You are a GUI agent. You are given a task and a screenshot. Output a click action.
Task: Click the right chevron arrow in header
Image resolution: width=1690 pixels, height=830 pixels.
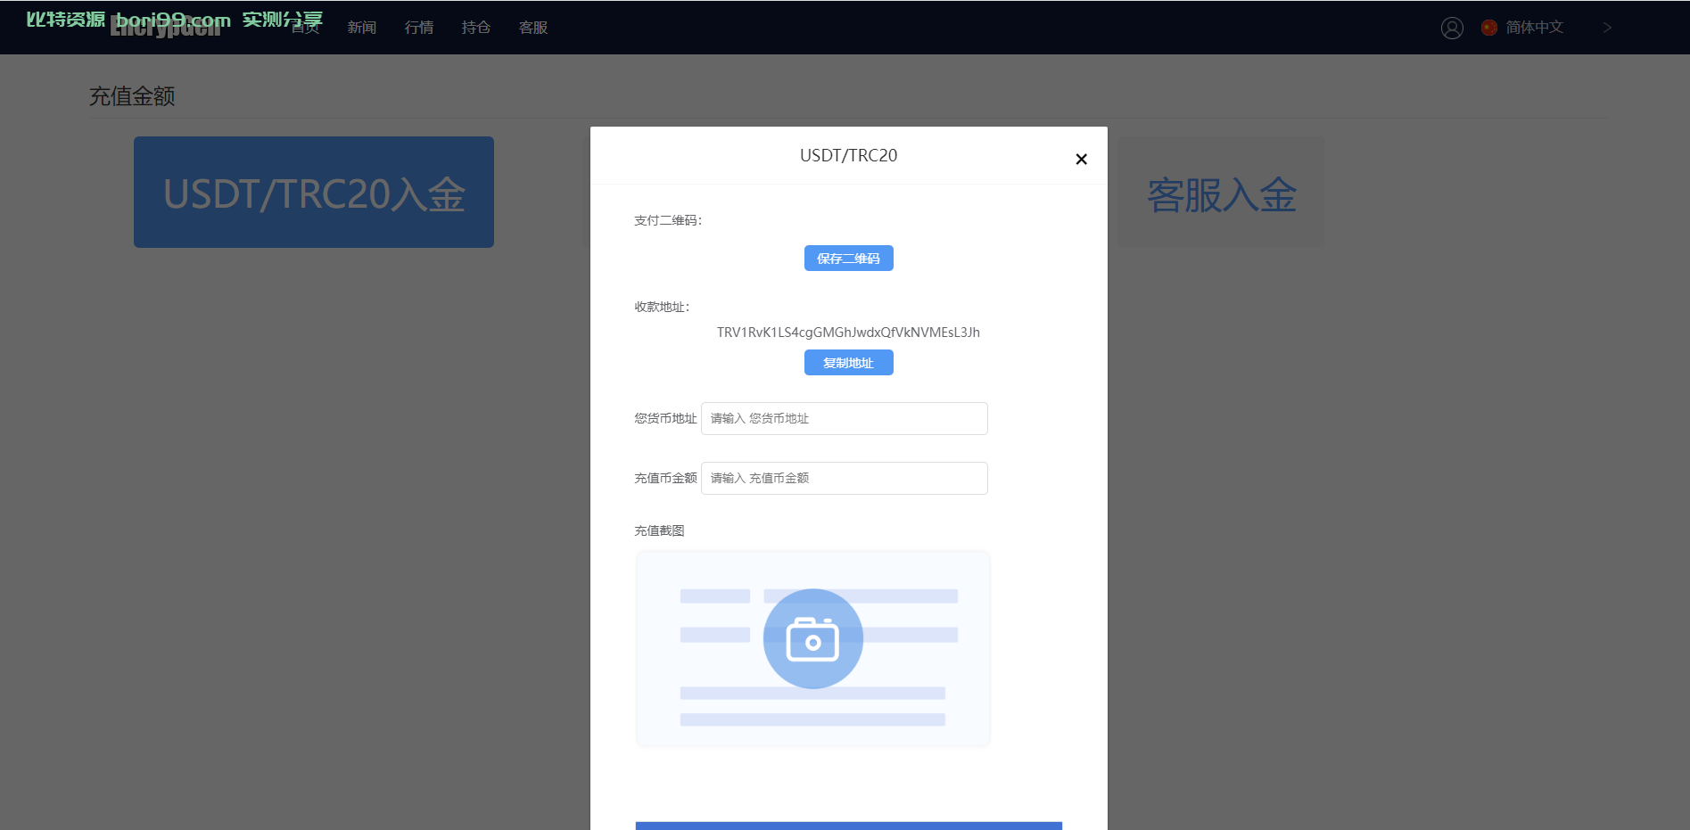click(1607, 28)
